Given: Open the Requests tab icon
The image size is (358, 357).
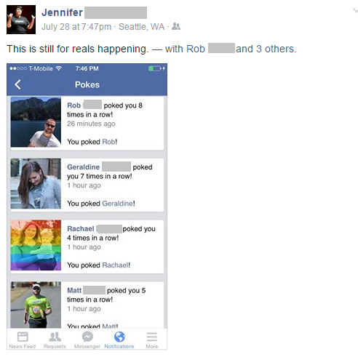Looking at the screenshot, I should tap(55, 337).
